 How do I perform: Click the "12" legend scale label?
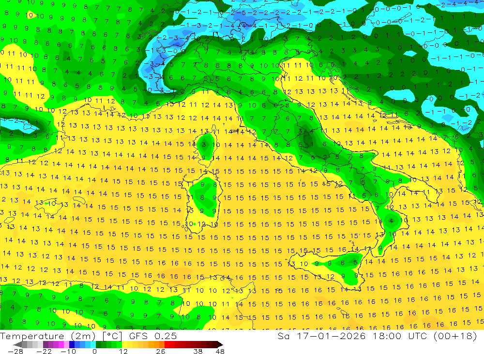[123, 351]
